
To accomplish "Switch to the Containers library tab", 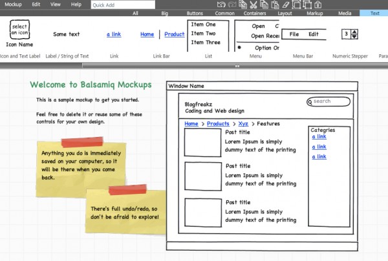I will (x=255, y=13).
